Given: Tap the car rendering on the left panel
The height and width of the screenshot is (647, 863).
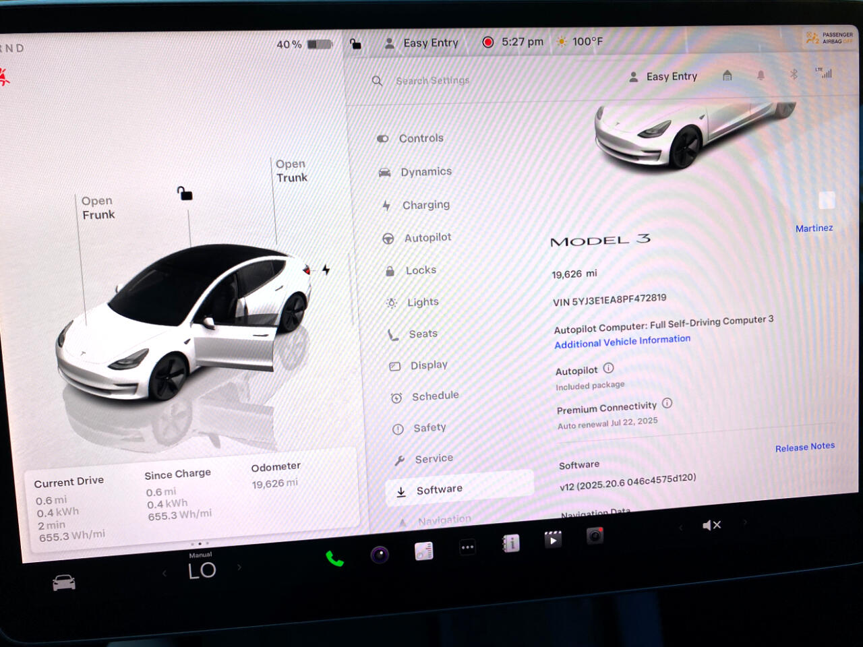Looking at the screenshot, I should 184,322.
